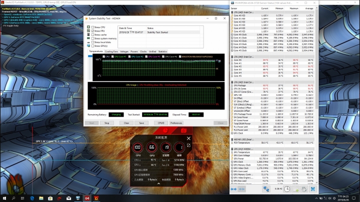Open Task View on the taskbar
The image size is (360, 202).
click(22, 198)
